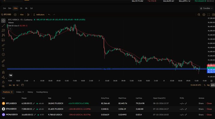This screenshot has width=215, height=119.
Task: Toggle log scale on price axis
Action: pos(208,85)
